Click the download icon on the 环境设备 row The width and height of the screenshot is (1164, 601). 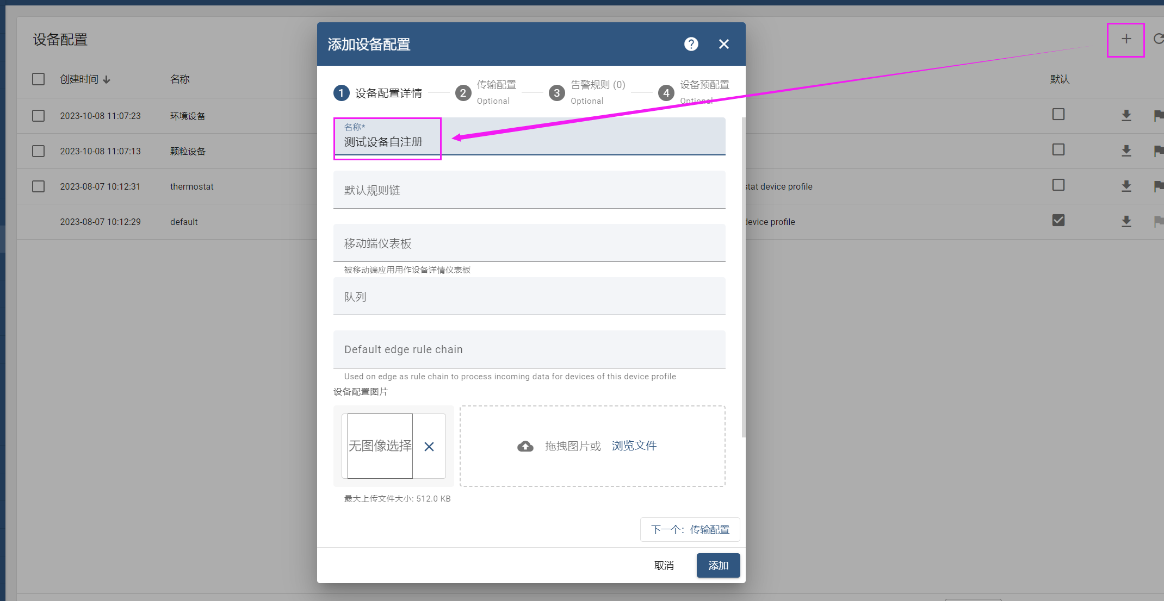pos(1126,115)
